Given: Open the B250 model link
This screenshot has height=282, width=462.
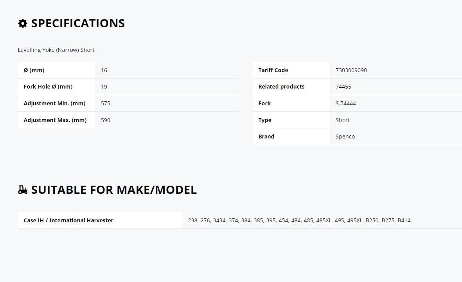Looking at the screenshot, I should pyautogui.click(x=372, y=220).
